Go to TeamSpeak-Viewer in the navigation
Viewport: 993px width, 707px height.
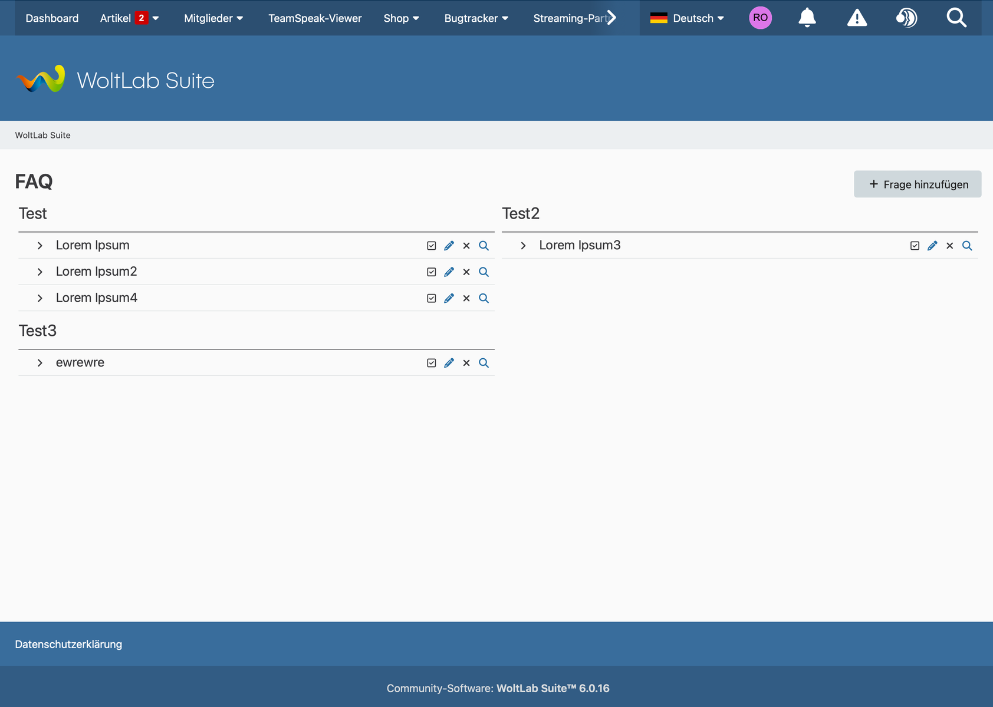click(315, 18)
